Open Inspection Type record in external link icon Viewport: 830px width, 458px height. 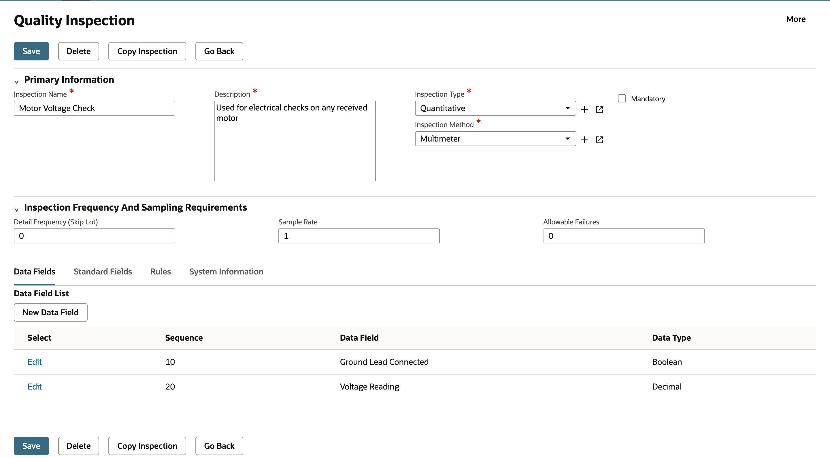click(599, 109)
